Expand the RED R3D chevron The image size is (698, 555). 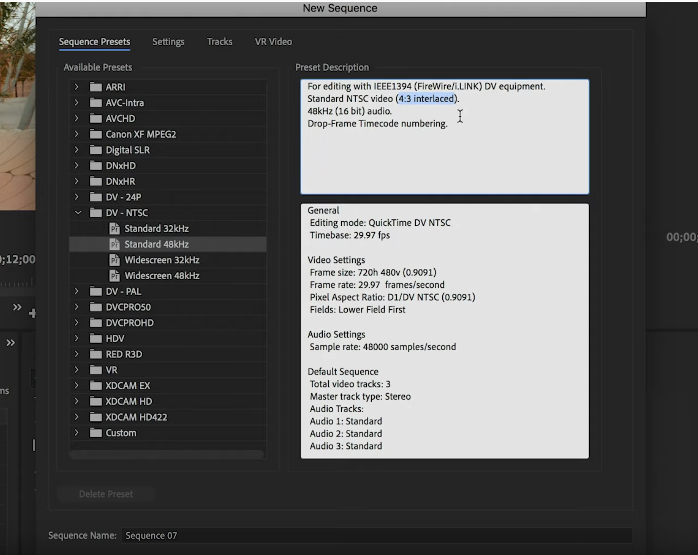(77, 354)
